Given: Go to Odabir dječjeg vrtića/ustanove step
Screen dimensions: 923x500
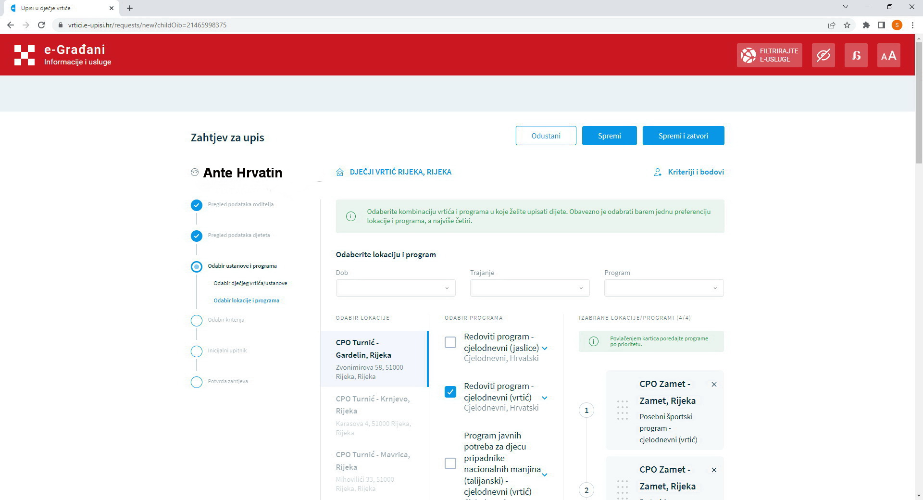Looking at the screenshot, I should [x=250, y=283].
